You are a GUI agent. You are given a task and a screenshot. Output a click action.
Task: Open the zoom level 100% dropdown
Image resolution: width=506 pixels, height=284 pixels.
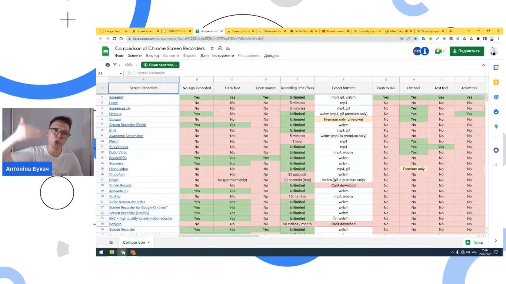click(x=131, y=65)
